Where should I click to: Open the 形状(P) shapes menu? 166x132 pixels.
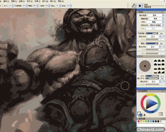[x=30, y=1]
